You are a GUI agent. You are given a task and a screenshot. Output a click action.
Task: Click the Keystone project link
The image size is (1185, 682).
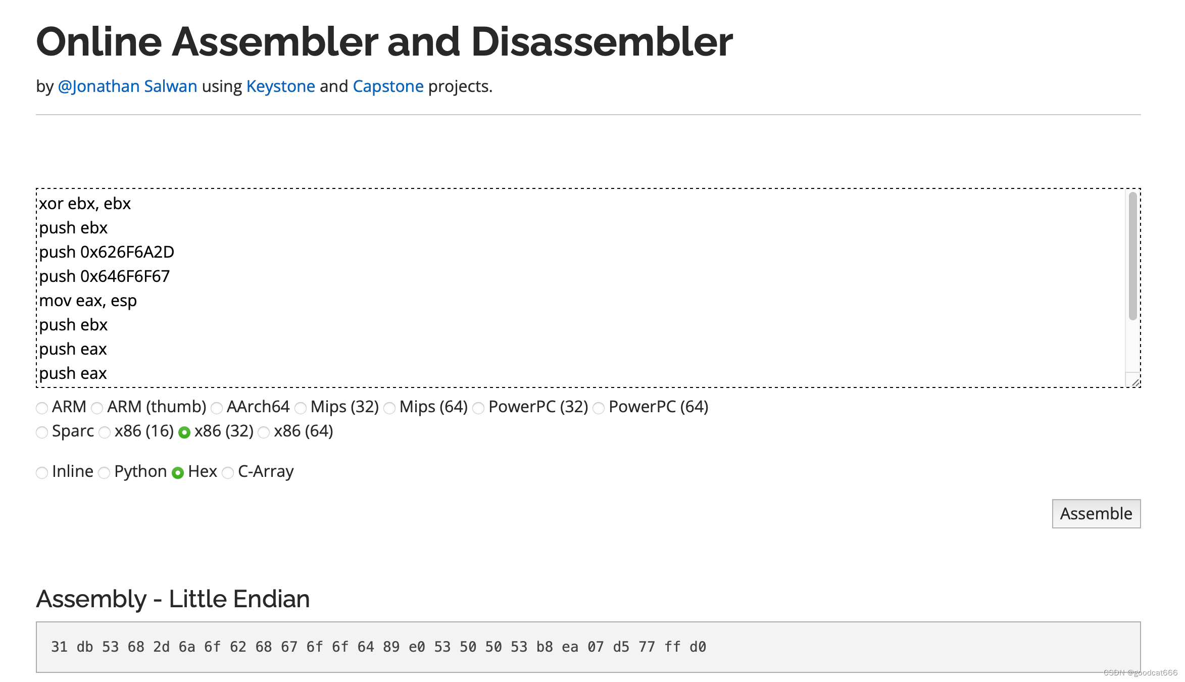pyautogui.click(x=281, y=85)
